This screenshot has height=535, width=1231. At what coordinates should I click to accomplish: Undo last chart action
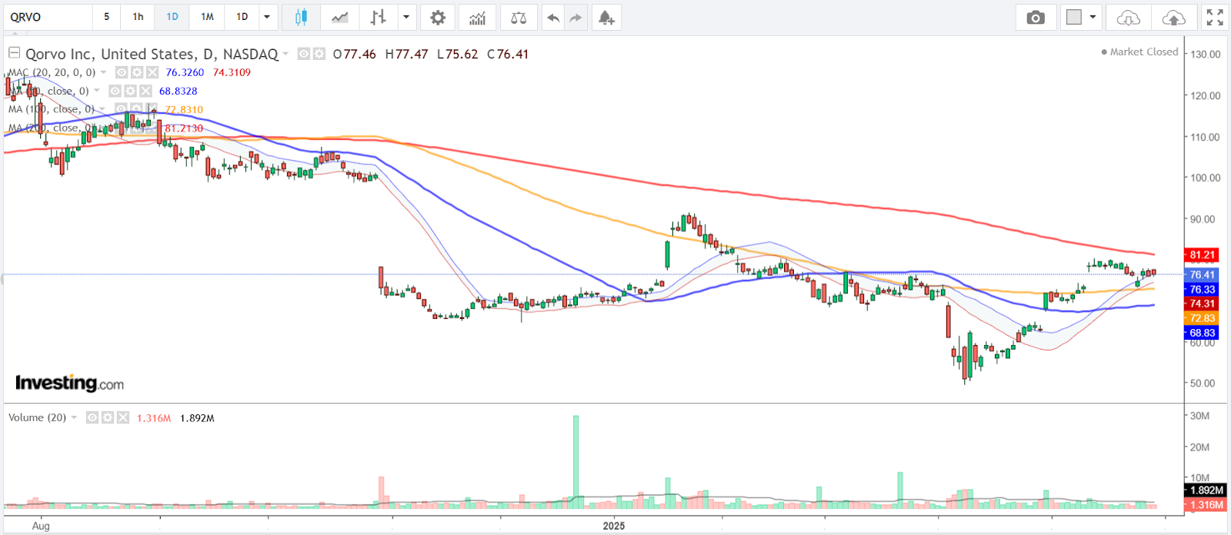point(553,17)
